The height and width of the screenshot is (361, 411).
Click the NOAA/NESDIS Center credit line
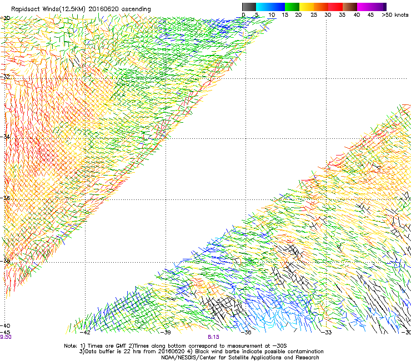240,358
